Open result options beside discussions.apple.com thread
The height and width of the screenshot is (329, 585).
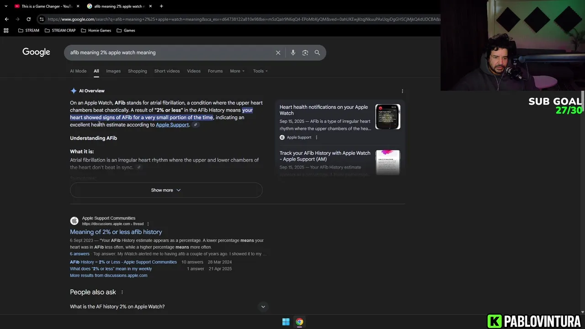[x=148, y=224]
